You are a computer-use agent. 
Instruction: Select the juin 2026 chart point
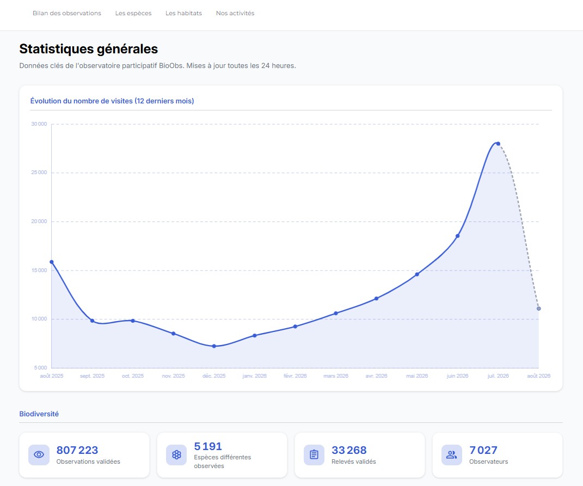tap(458, 236)
